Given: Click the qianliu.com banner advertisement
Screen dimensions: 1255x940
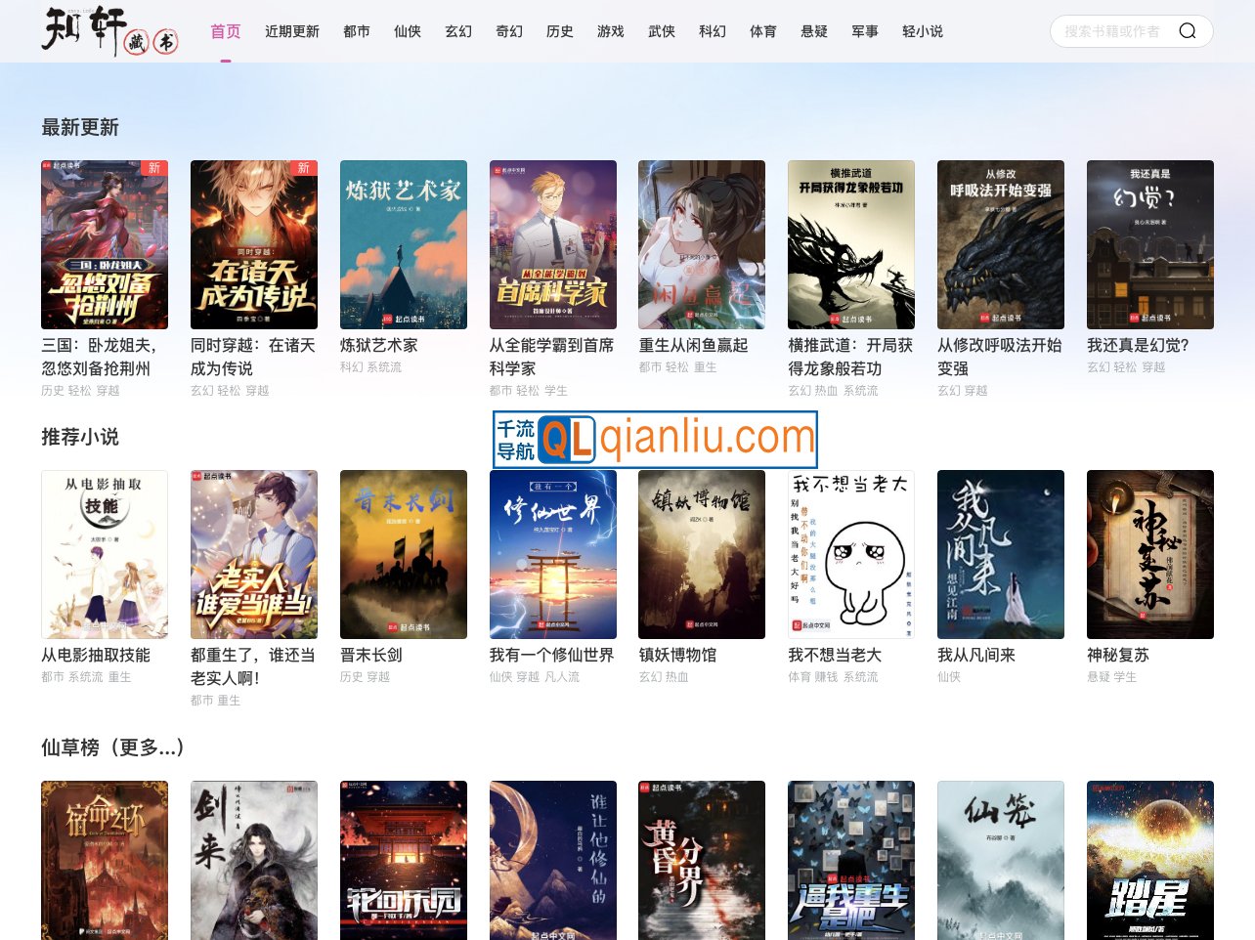Looking at the screenshot, I should 655,439.
